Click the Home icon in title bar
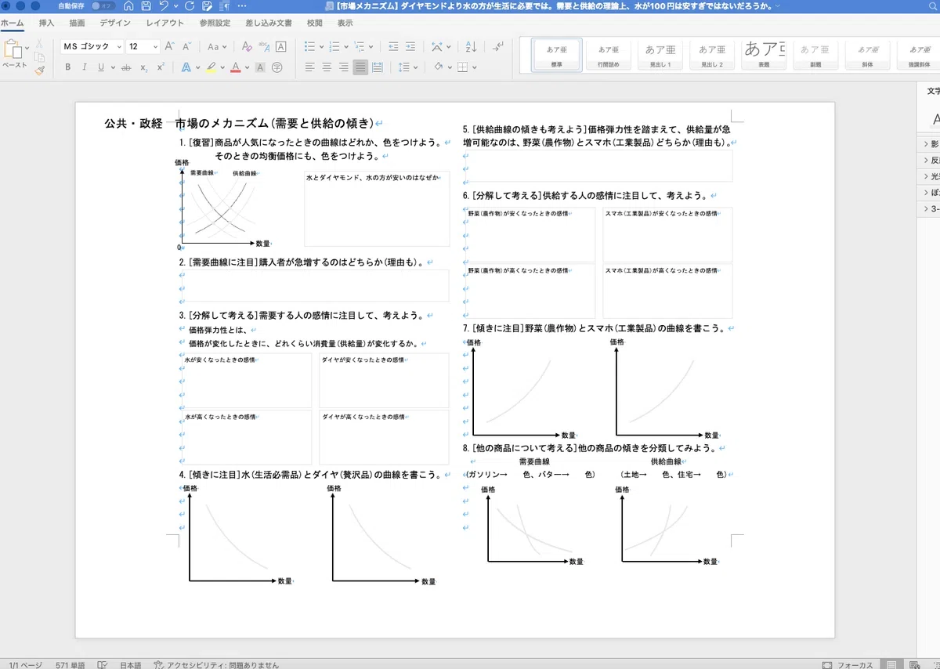This screenshot has height=669, width=940. coord(128,6)
